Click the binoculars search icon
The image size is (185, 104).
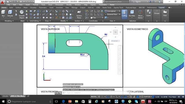click(x=131, y=2)
